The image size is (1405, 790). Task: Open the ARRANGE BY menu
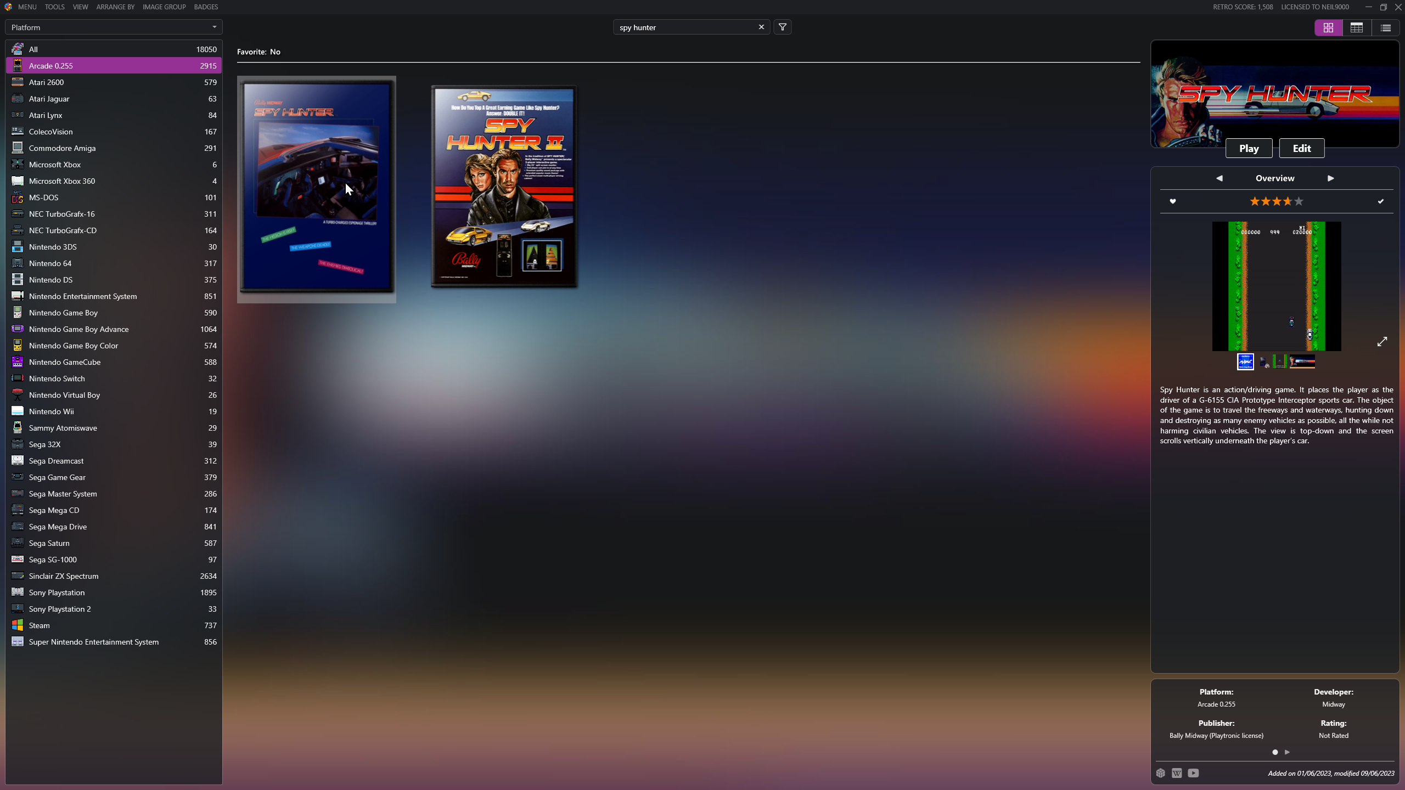pos(115,7)
